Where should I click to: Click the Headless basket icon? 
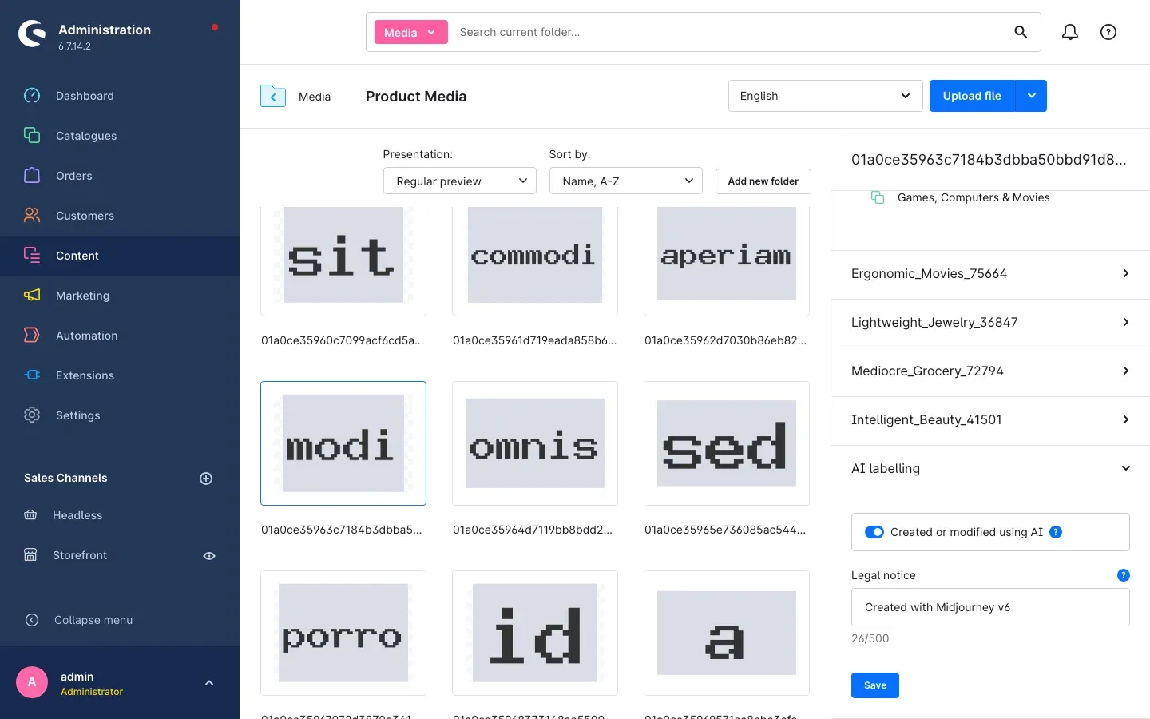click(30, 515)
